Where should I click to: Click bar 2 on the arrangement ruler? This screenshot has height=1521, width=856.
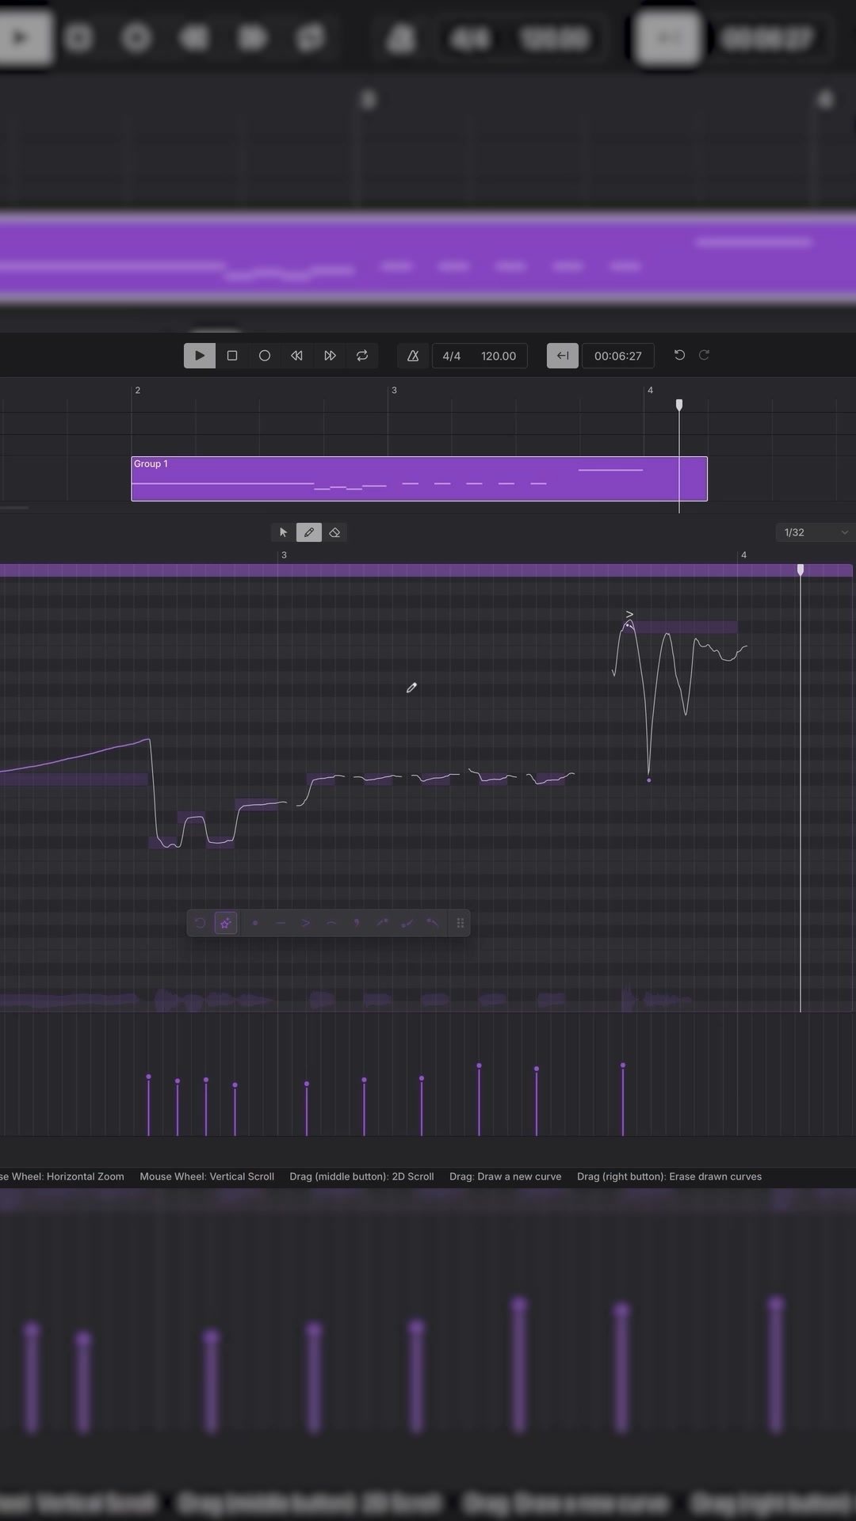pos(138,391)
